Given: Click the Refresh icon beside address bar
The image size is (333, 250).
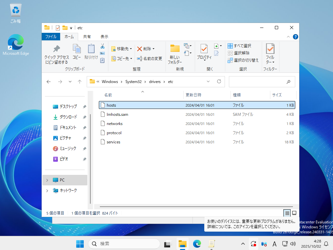Looking at the screenshot, I should (x=219, y=82).
